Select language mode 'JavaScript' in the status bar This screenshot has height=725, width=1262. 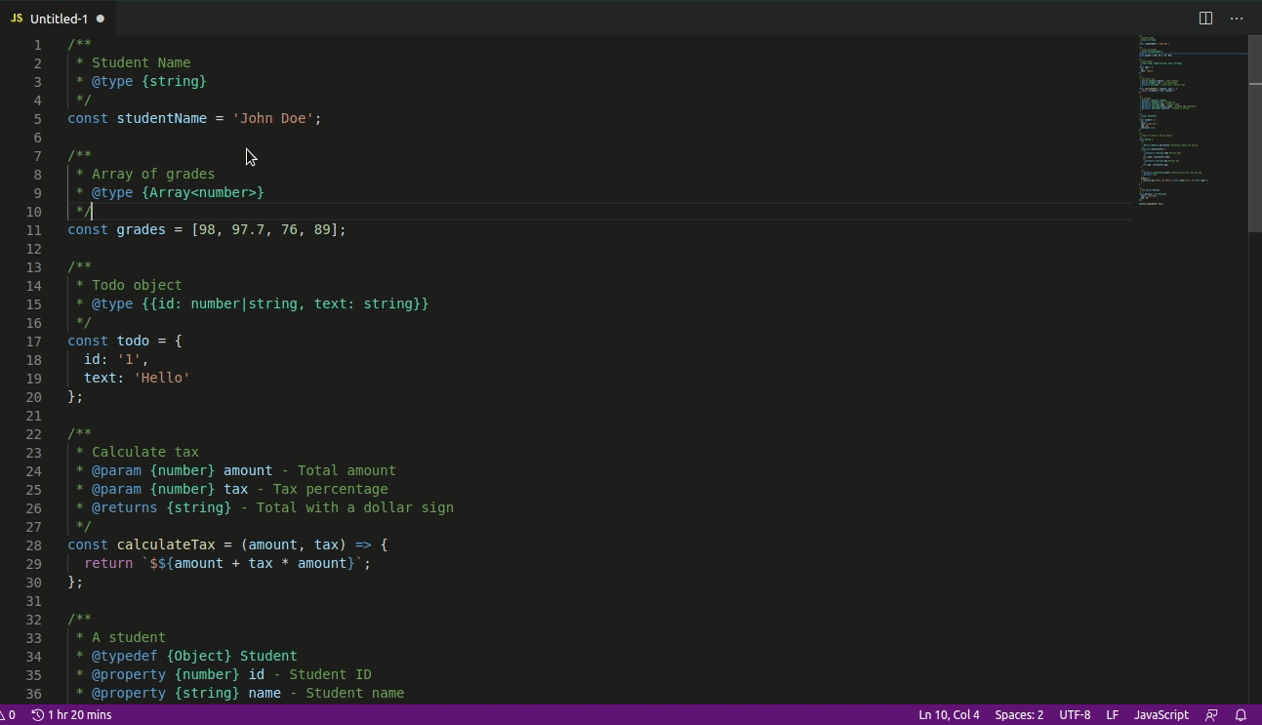[x=1160, y=715]
